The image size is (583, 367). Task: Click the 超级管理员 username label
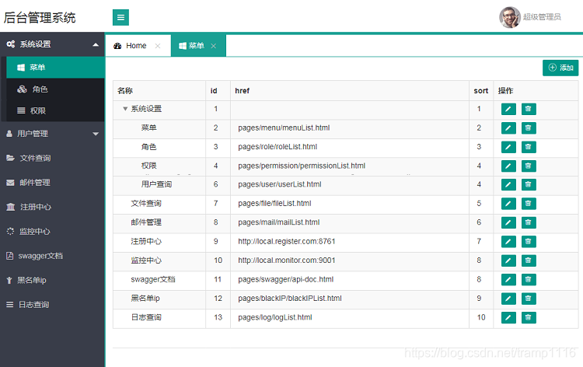542,17
